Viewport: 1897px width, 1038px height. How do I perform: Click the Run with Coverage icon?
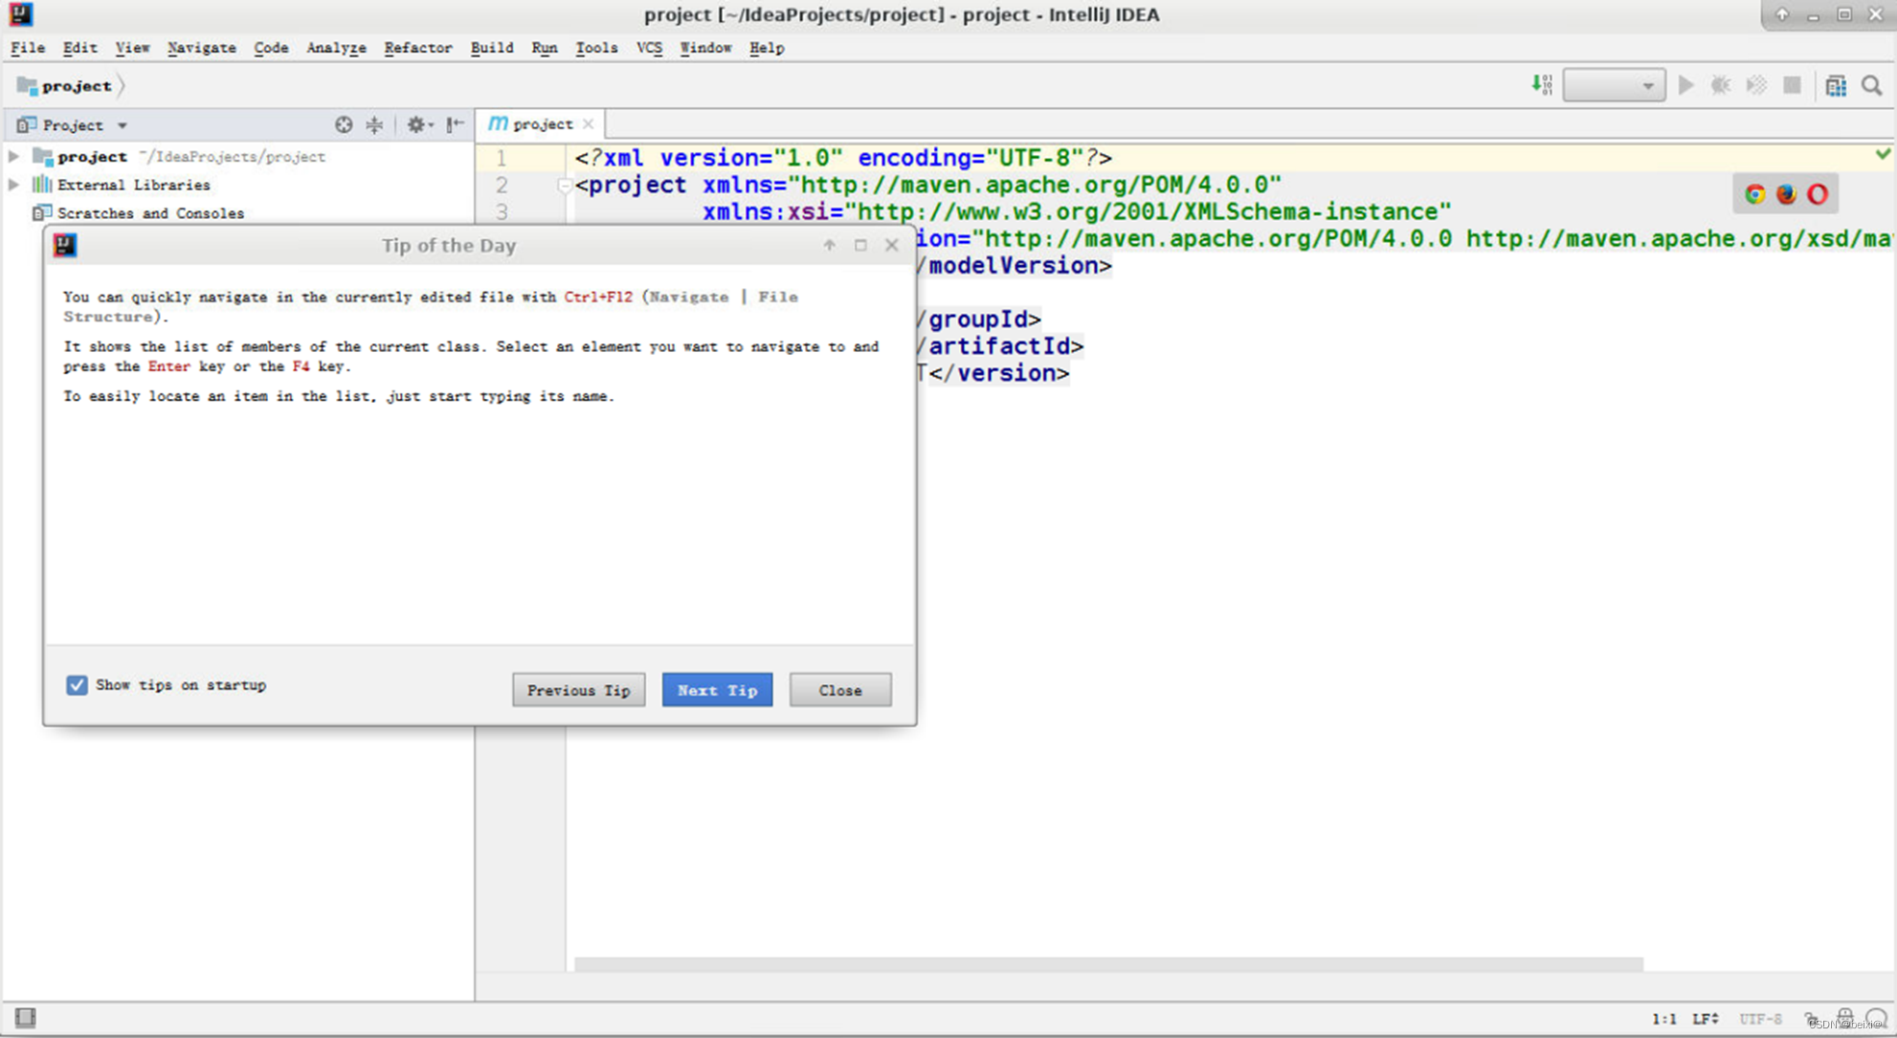click(1756, 85)
